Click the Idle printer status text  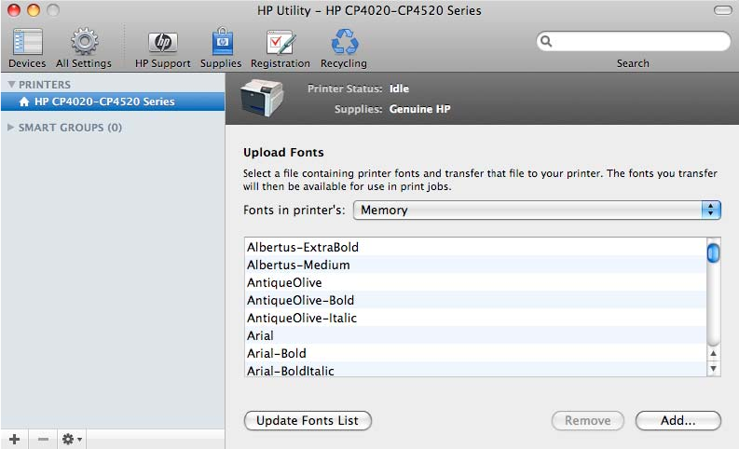(x=399, y=88)
